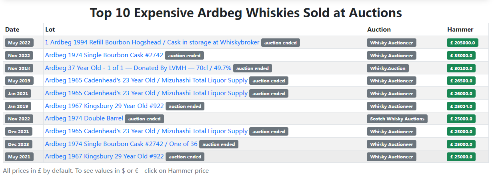Click the Hammer column header

point(460,30)
